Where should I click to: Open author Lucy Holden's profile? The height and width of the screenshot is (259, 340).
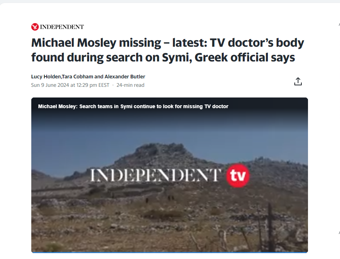tap(46, 77)
